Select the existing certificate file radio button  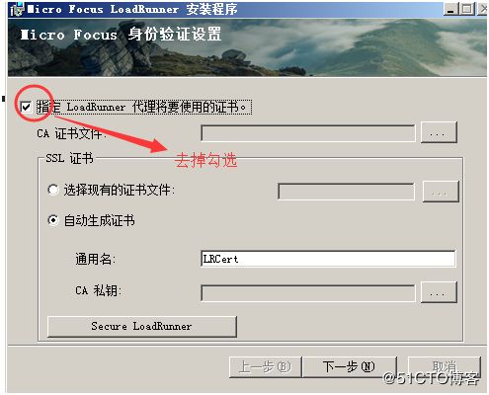(53, 190)
